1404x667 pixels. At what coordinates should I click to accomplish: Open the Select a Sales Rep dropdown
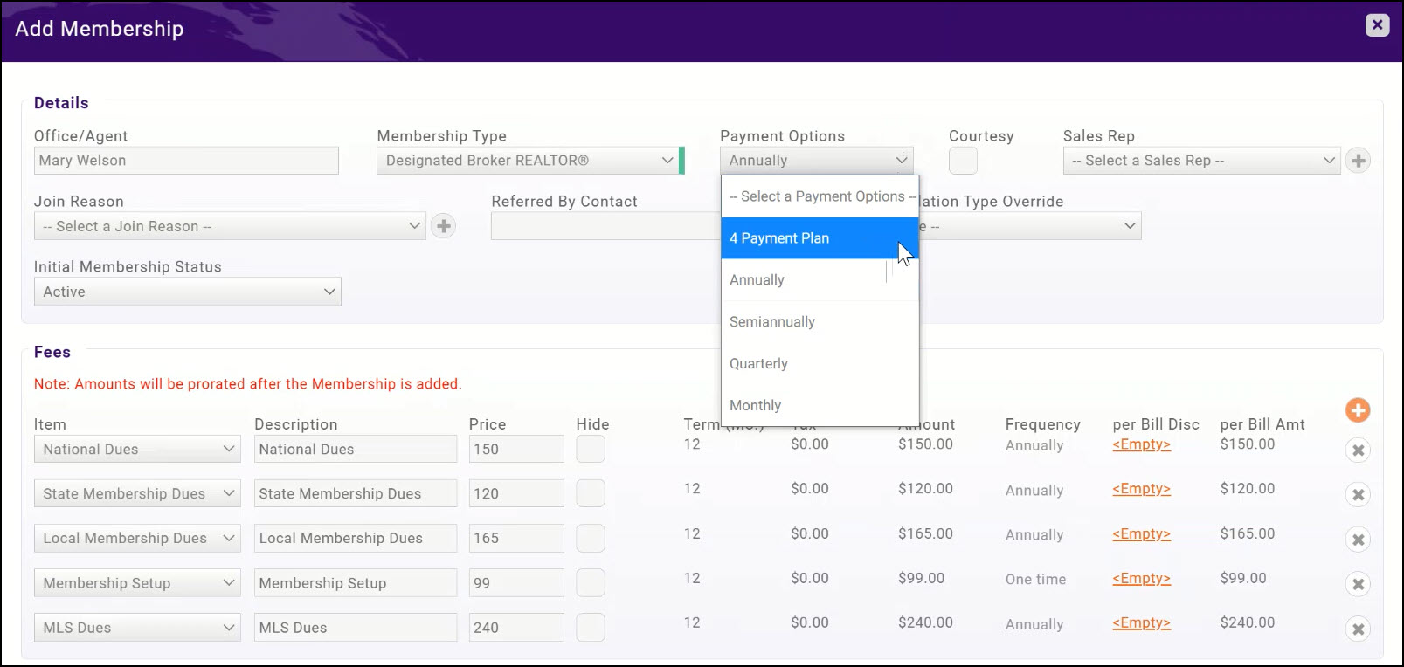click(x=1201, y=161)
